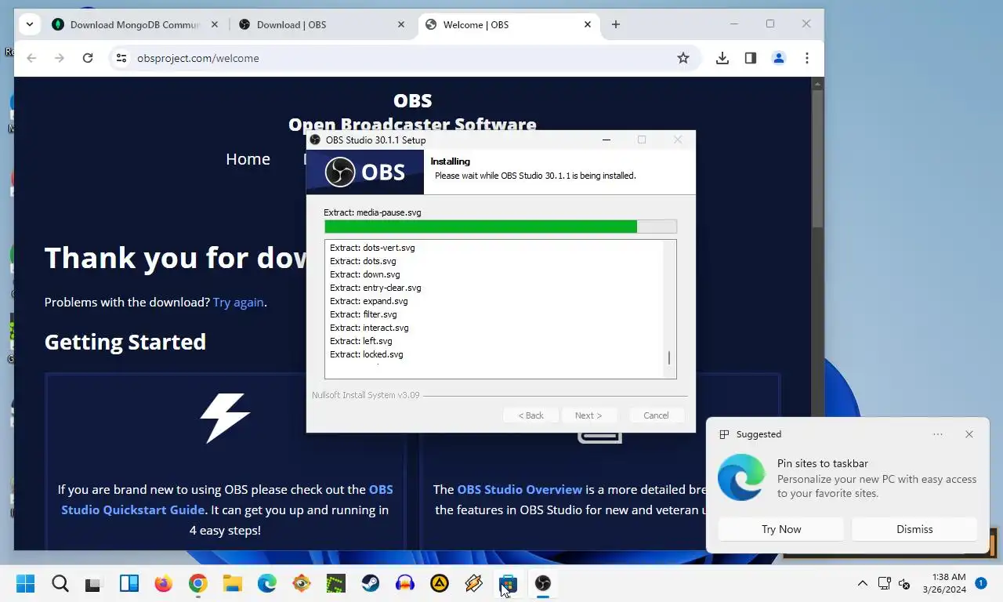
Task: View site information for obsproject.com
Action: 121,58
